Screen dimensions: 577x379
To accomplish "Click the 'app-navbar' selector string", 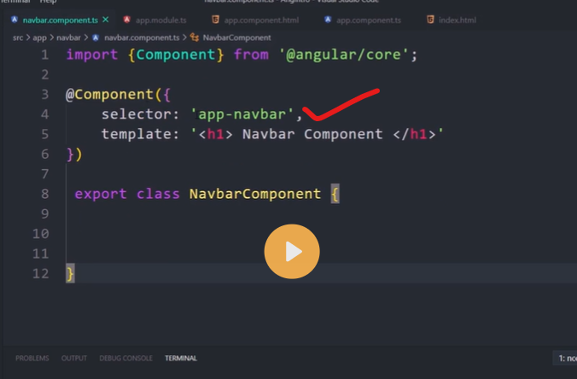I will [242, 114].
